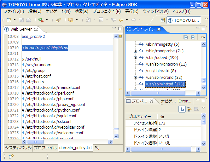The width and height of the screenshot is (210, 162).
Task: Open the ナビゲート(N) menu
Action: [x=58, y=11]
